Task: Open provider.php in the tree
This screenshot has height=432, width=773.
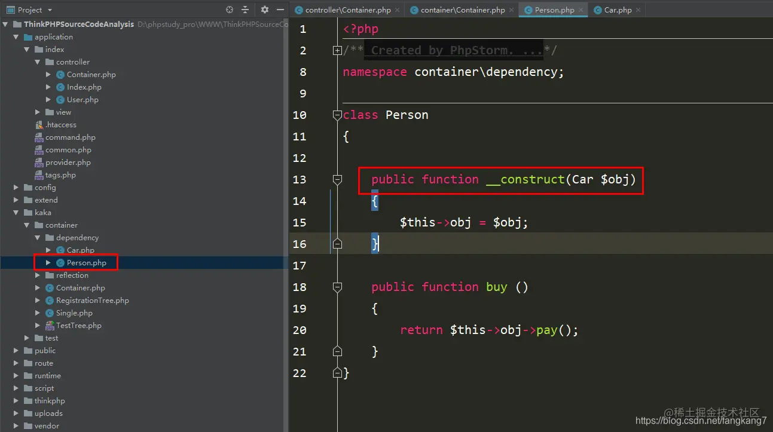Action: [68, 163]
